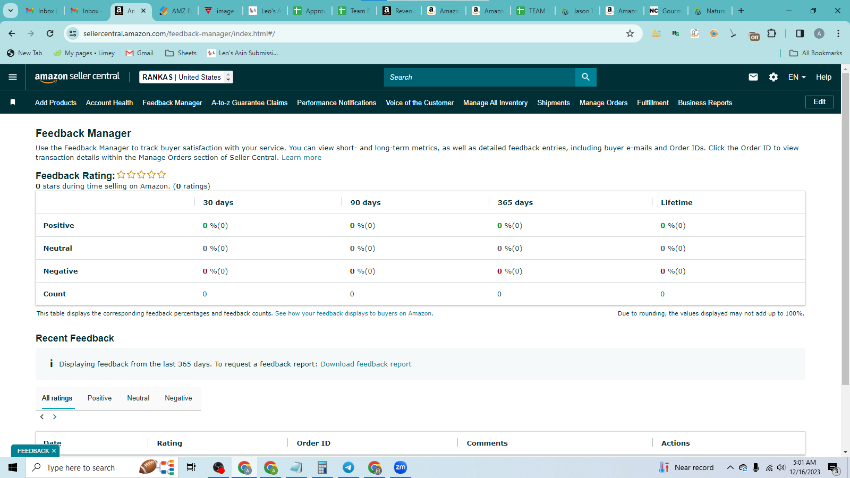Open the All Bookmarks folder
Screen dimensions: 850x478
(x=816, y=53)
